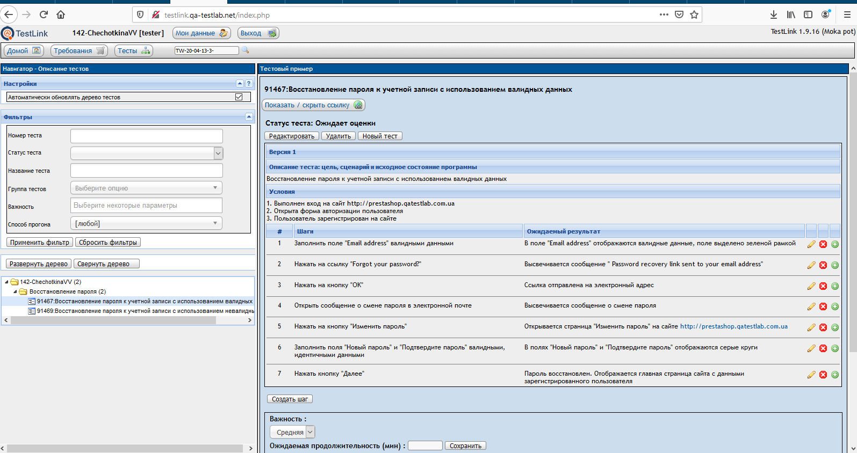Screen dimensions: 857x453
Task: Reload the page with the browser refresh icon
Action: point(44,14)
